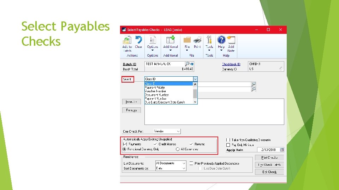This screenshot has width=339, height=190.
Task: Click the app icon in title bar
Action: [x=124, y=30]
